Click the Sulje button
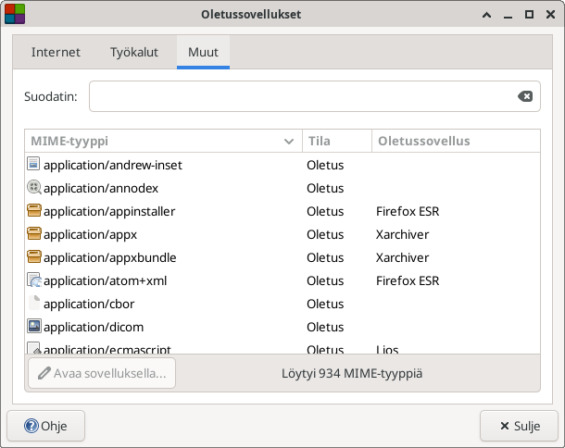565x448 pixels. 519,426
